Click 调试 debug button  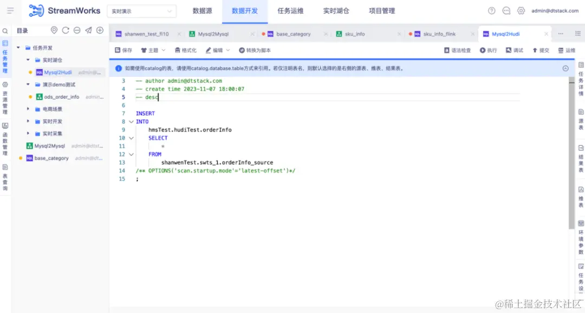[x=515, y=50]
